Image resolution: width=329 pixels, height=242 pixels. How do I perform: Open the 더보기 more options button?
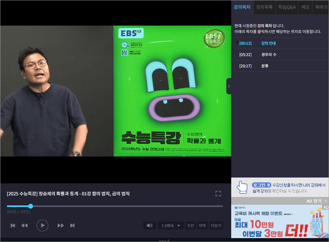click(x=216, y=225)
